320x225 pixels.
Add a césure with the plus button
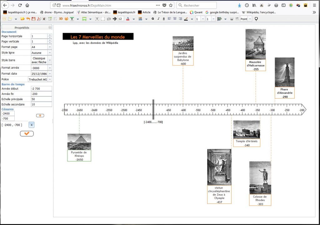coord(40,115)
